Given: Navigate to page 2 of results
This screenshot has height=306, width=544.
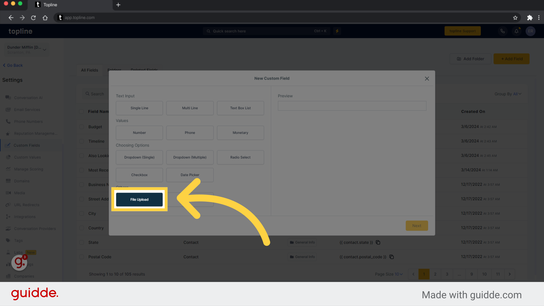Looking at the screenshot, I should 435,274.
